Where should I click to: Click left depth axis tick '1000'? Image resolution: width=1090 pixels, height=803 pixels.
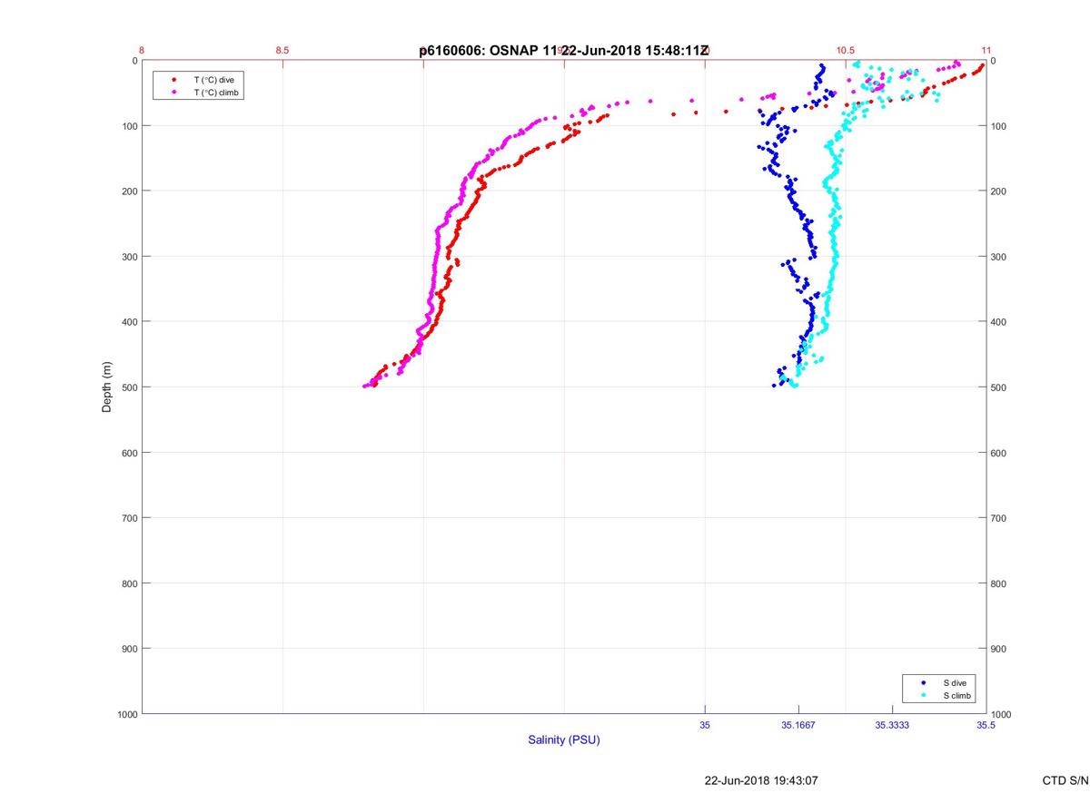pyautogui.click(x=126, y=715)
